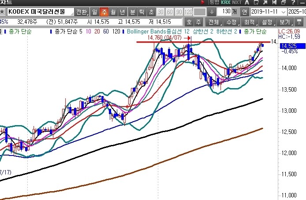Click the 저 14,515 low price value

[x=160, y=22]
